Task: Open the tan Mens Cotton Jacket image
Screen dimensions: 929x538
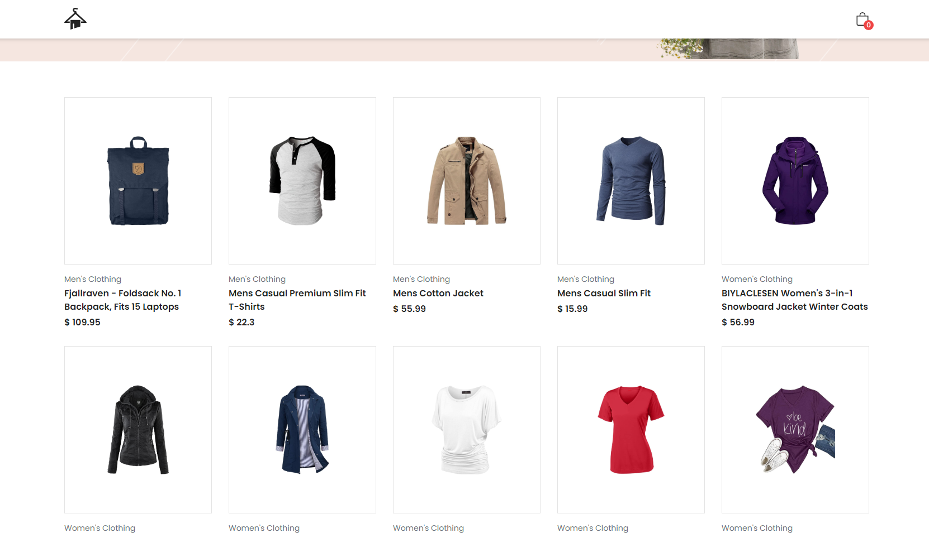Action: [x=467, y=181]
